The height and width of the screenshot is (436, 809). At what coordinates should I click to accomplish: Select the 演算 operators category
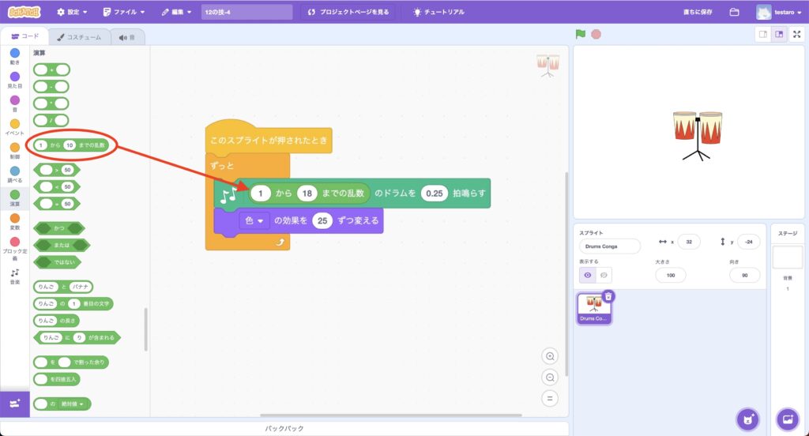pos(15,198)
